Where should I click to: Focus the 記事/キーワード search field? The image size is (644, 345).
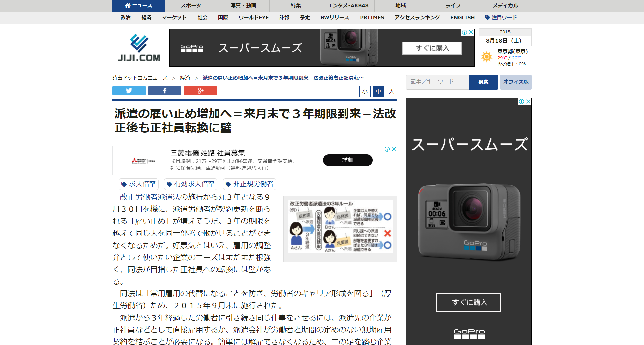click(437, 82)
